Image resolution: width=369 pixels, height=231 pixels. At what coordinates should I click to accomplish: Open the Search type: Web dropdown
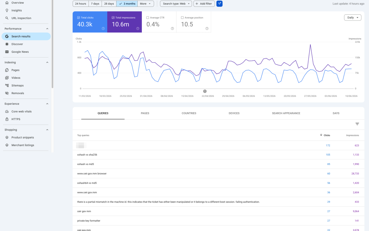pos(176,3)
